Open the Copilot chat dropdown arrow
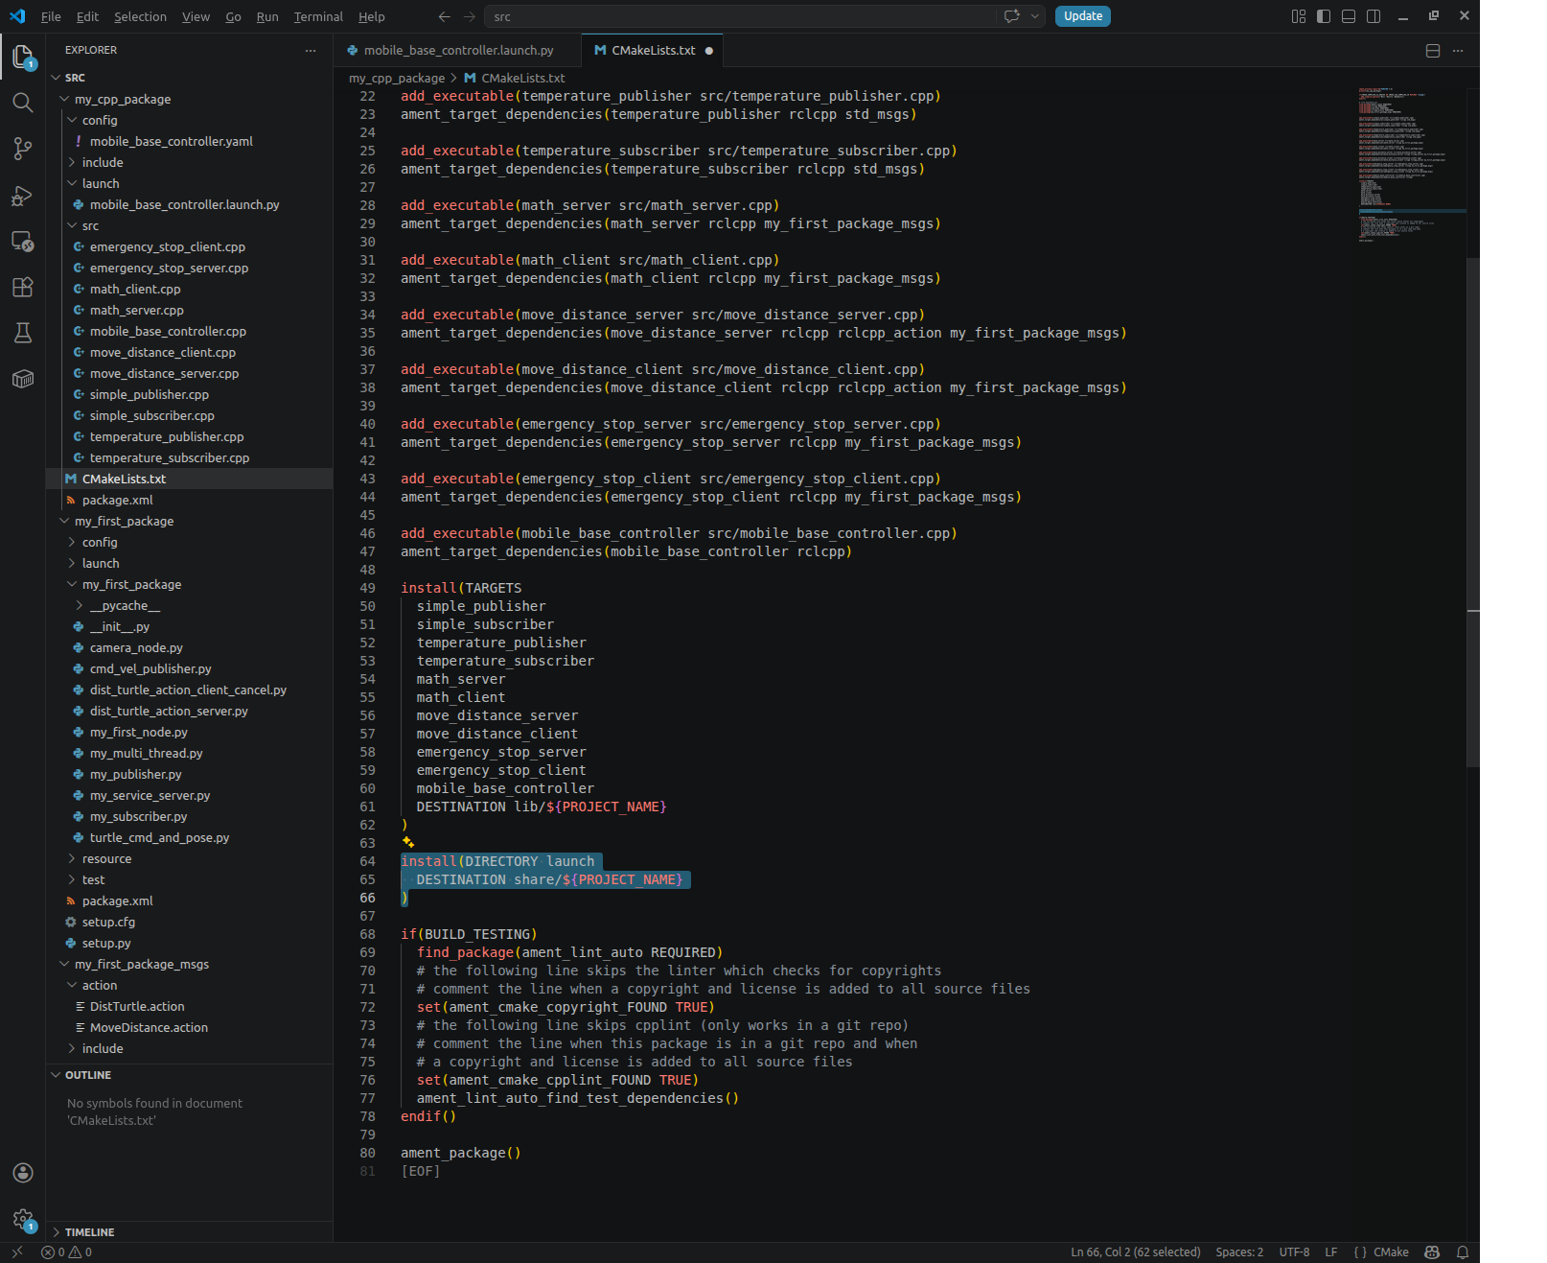Image resolution: width=1547 pixels, height=1263 pixels. coord(1034,16)
